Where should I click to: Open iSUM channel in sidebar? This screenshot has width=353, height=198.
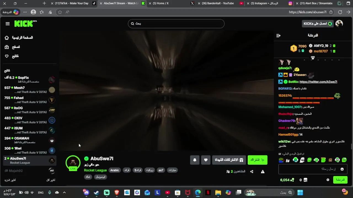pyautogui.click(x=30, y=130)
